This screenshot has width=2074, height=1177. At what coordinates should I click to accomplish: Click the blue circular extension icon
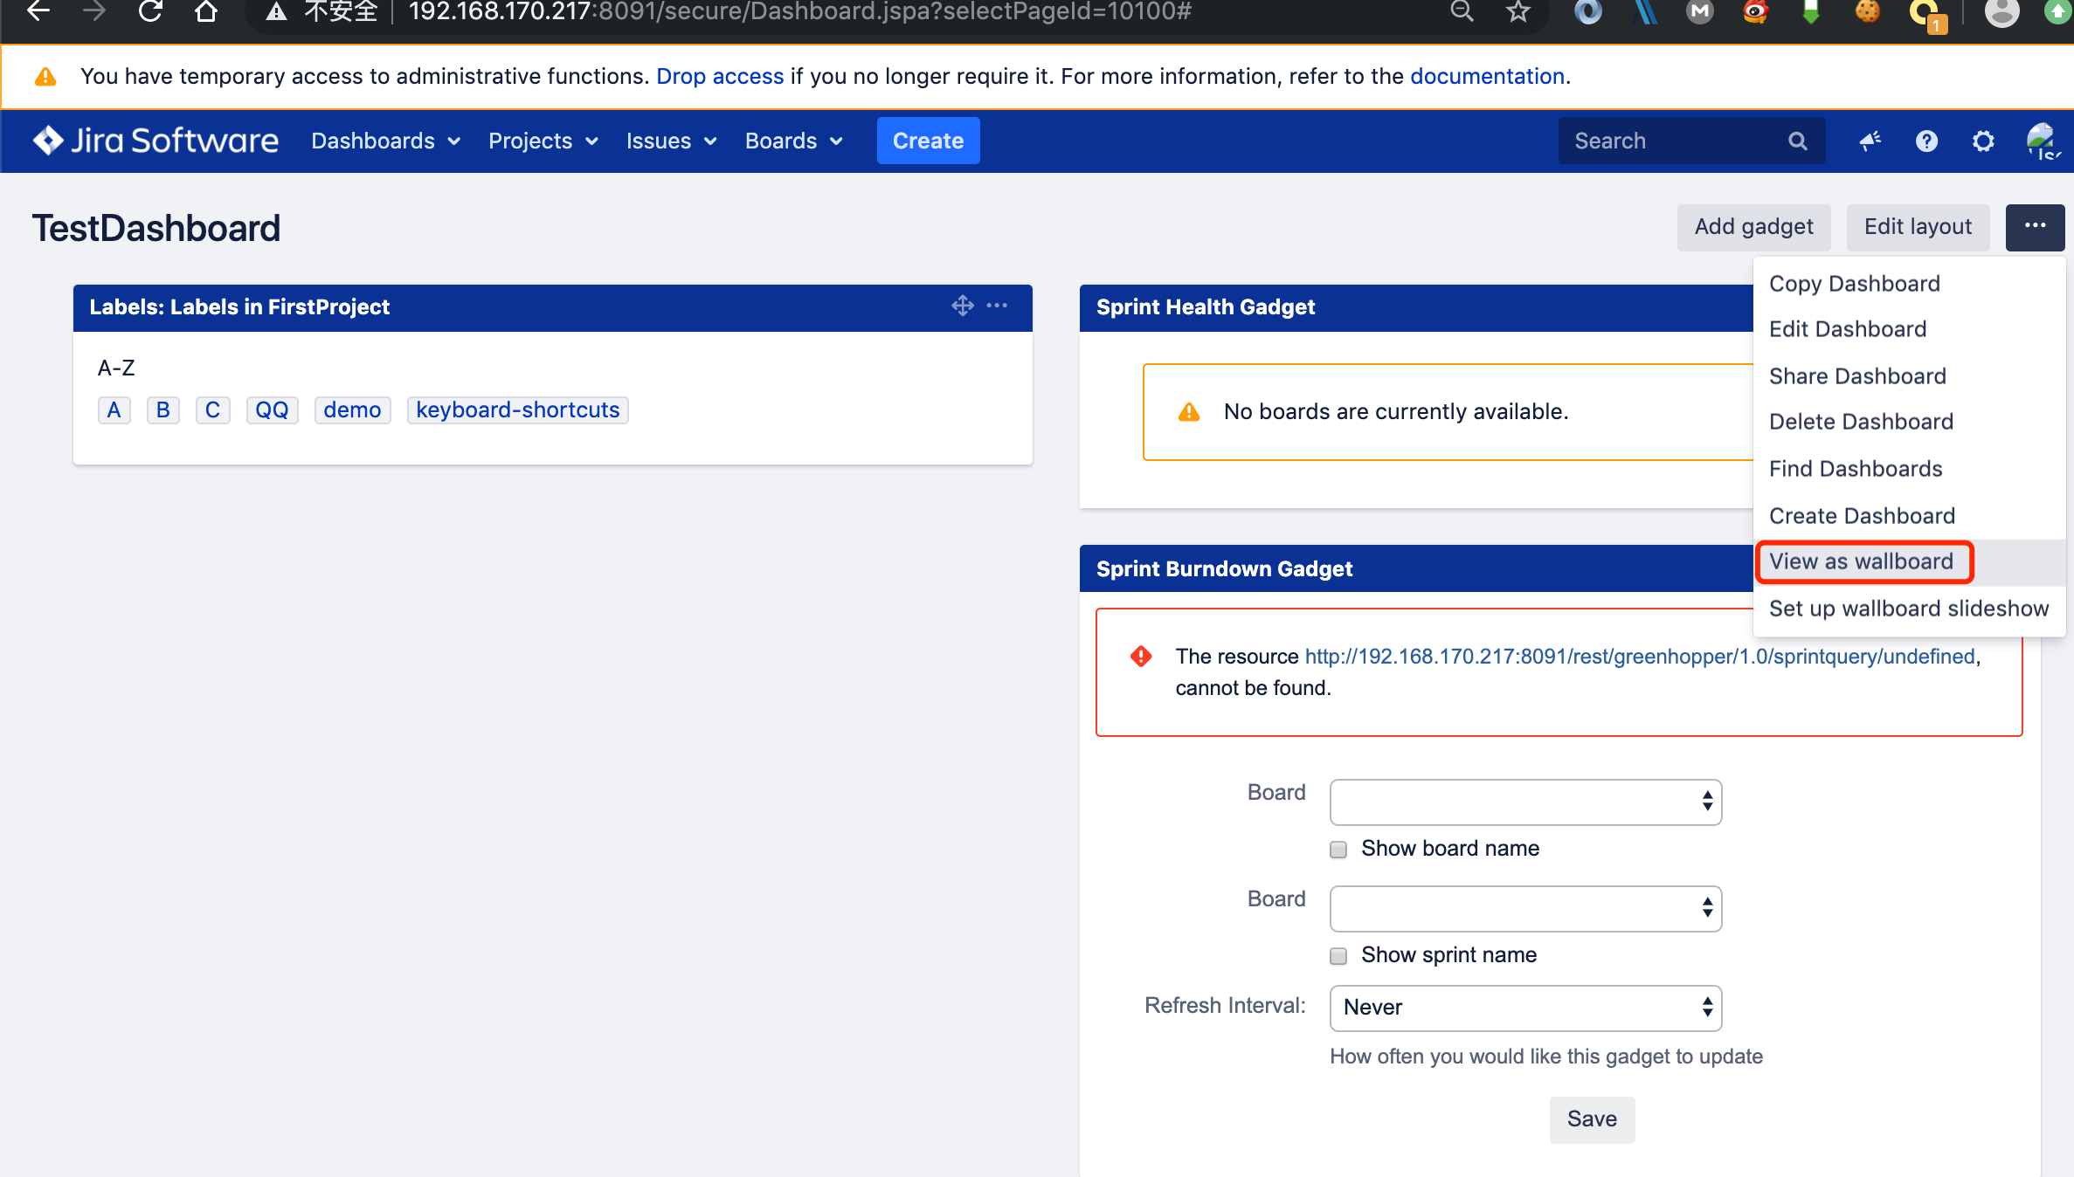[x=1588, y=11]
